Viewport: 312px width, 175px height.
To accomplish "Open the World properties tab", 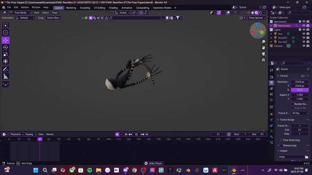I will (x=271, y=100).
